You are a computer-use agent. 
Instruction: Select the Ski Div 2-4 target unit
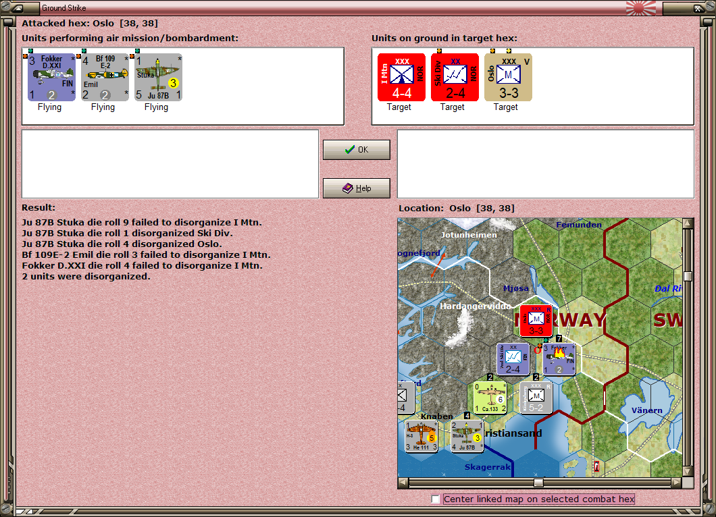coord(455,77)
